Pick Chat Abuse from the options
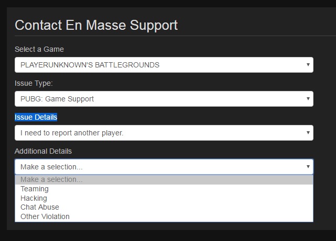This screenshot has height=241, width=336. tap(40, 207)
